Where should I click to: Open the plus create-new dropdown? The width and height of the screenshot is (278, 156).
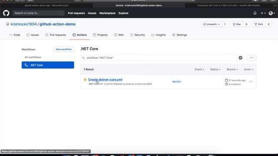[263, 13]
